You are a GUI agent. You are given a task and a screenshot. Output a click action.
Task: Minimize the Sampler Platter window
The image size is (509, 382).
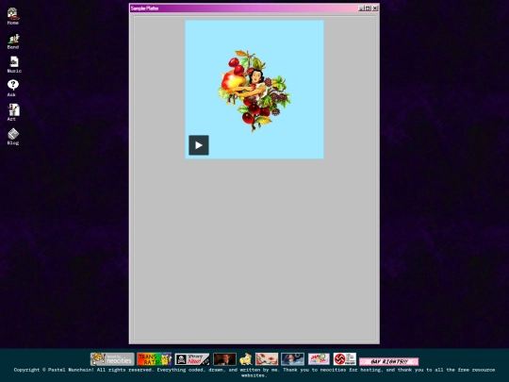[x=361, y=8]
